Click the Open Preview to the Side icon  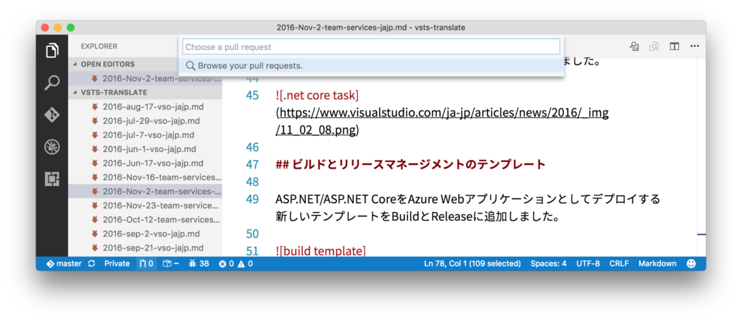(654, 46)
